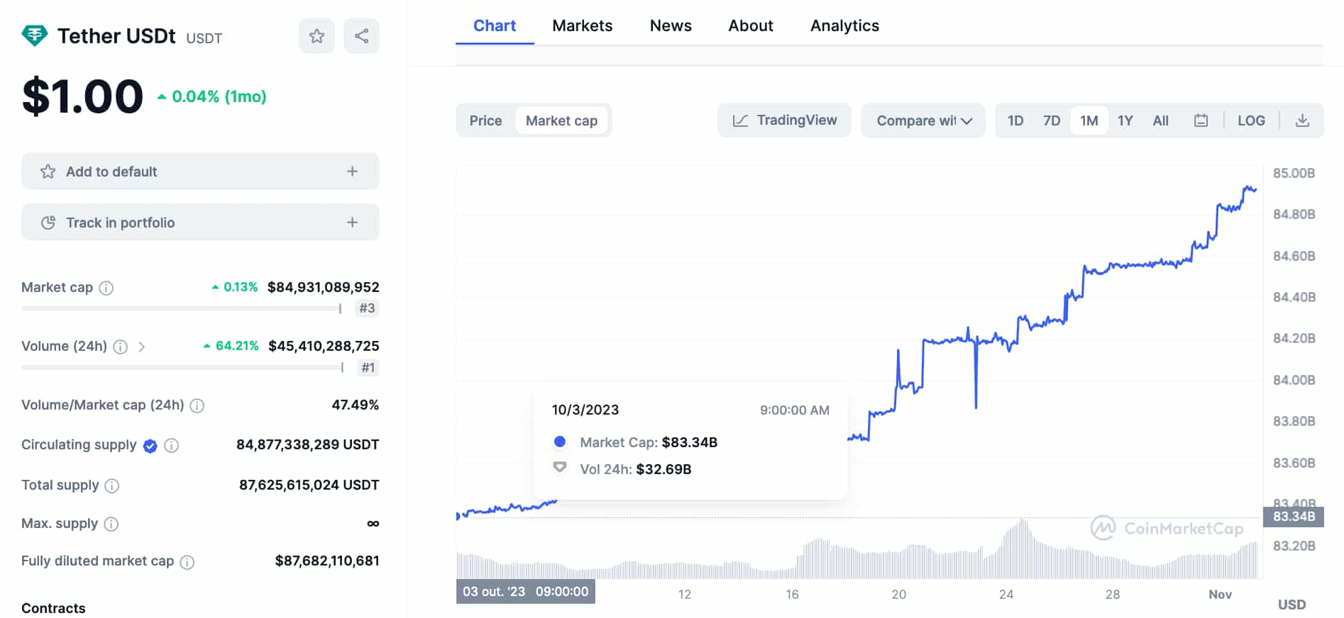The image size is (1344, 618).
Task: Add Tether to watchlist with star icon
Action: click(316, 36)
